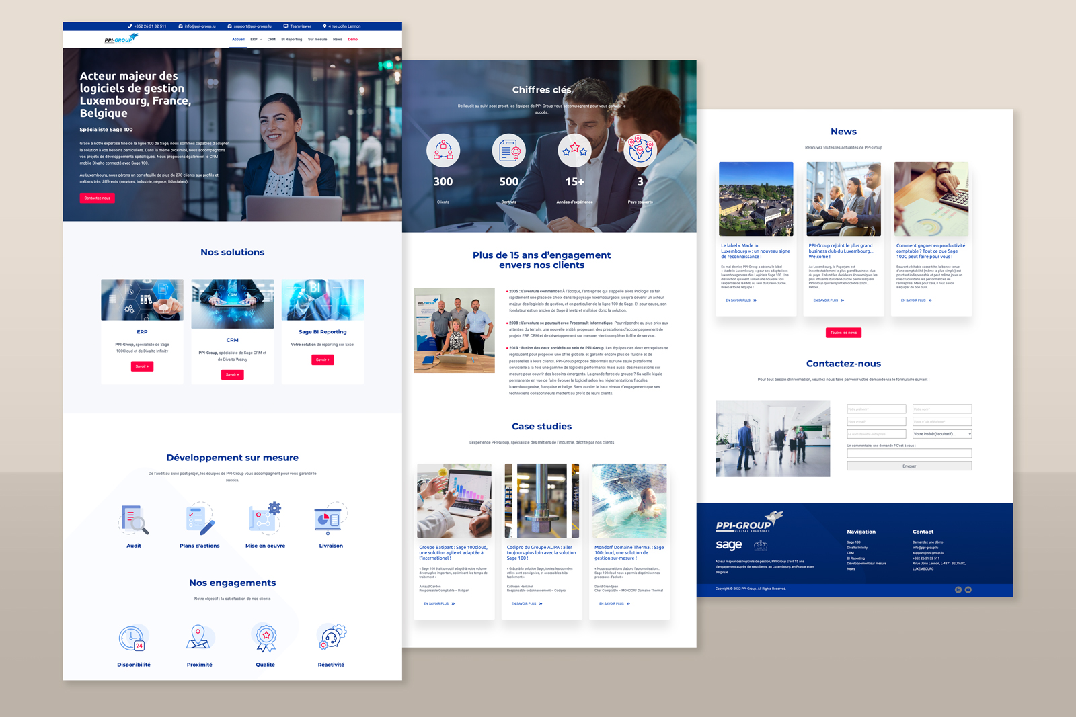
Task: Click the Livraison presentation board icon
Action: (x=330, y=519)
